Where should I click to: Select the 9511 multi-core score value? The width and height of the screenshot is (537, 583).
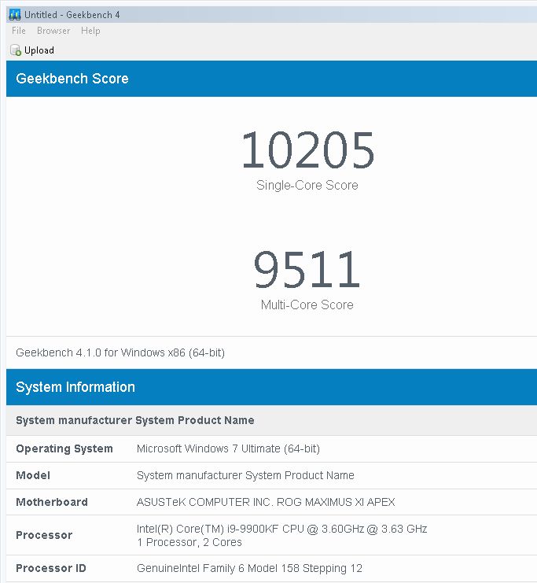click(x=307, y=269)
